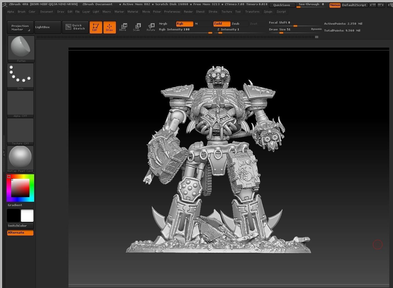Open the Zscript menu
Viewport: 393px width, 288px height.
(281, 12)
